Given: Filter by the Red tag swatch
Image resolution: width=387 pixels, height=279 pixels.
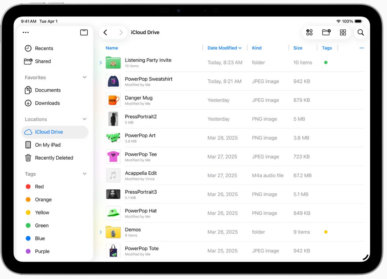Looking at the screenshot, I should coord(28,187).
